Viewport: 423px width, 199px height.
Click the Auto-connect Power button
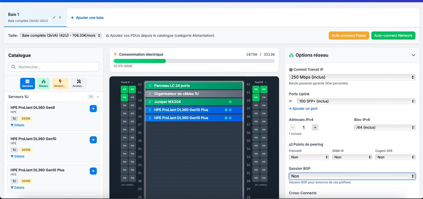(x=349, y=36)
